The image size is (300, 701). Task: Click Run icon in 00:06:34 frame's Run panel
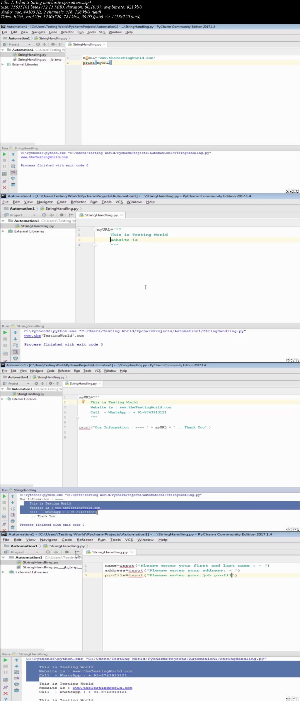pos(4,496)
